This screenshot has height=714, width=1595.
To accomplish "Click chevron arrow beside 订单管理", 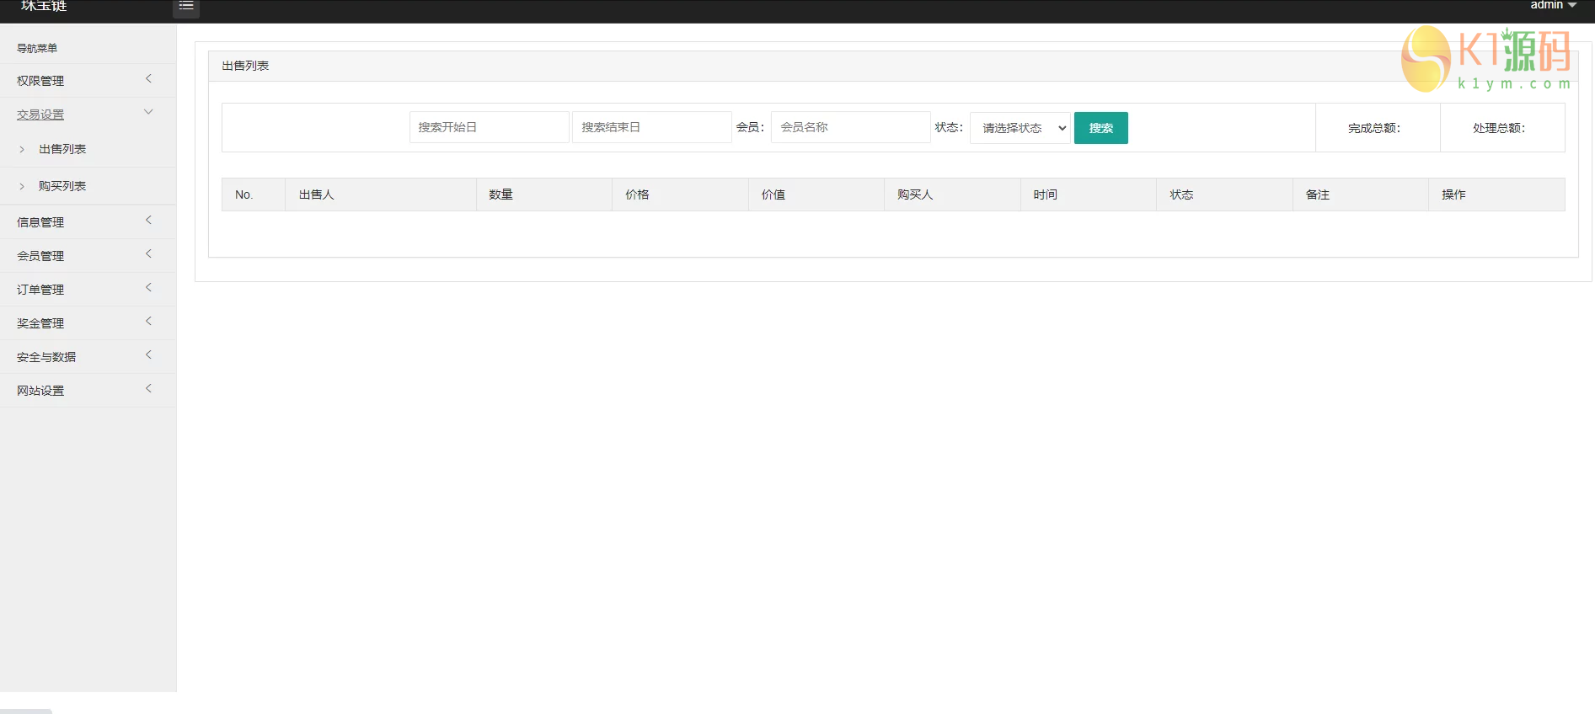I will 148,288.
